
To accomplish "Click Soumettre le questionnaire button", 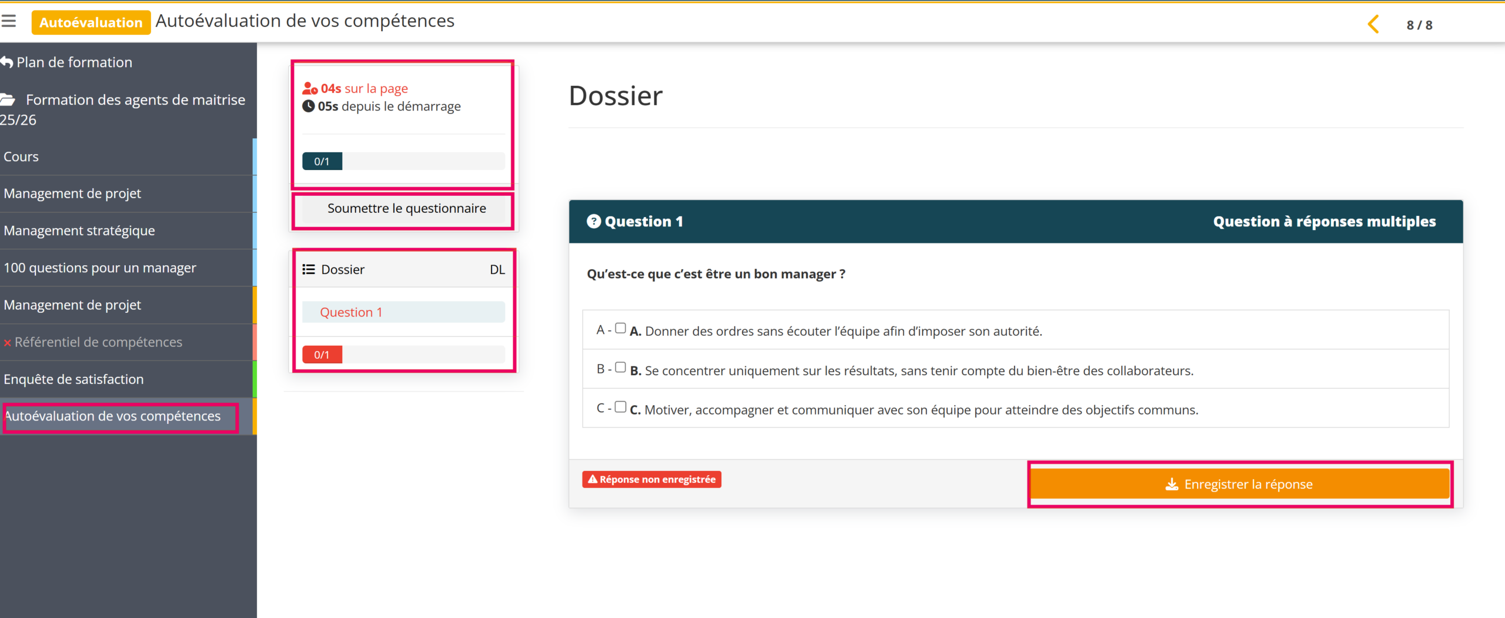I will point(406,209).
